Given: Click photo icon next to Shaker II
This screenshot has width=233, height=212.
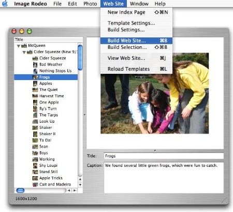Looking at the screenshot, I should pos(35,134).
